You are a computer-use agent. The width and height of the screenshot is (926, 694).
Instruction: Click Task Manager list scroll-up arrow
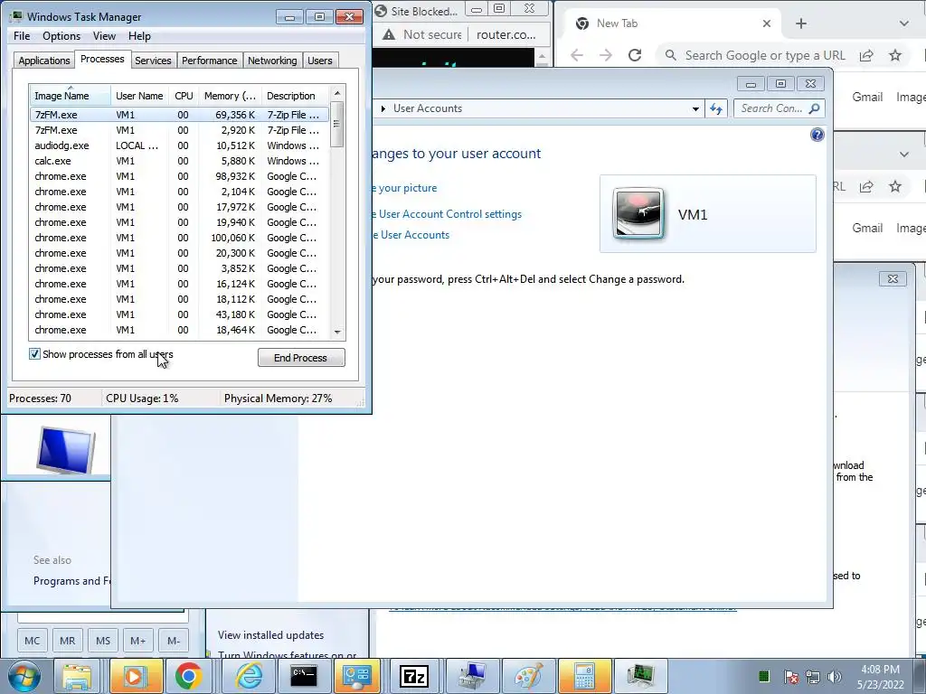337,93
